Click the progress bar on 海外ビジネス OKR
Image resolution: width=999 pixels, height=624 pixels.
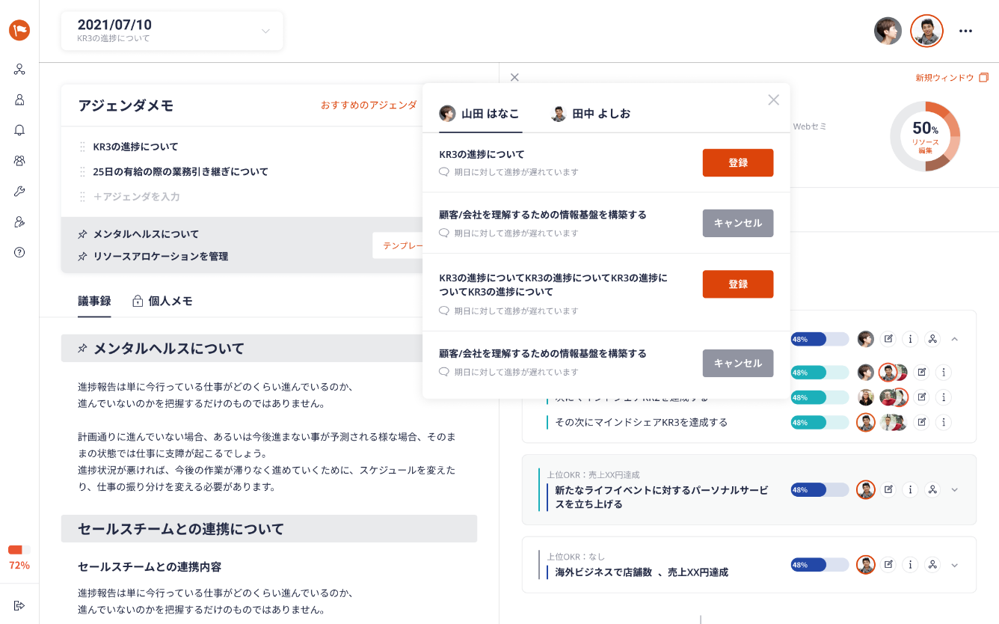[820, 566]
